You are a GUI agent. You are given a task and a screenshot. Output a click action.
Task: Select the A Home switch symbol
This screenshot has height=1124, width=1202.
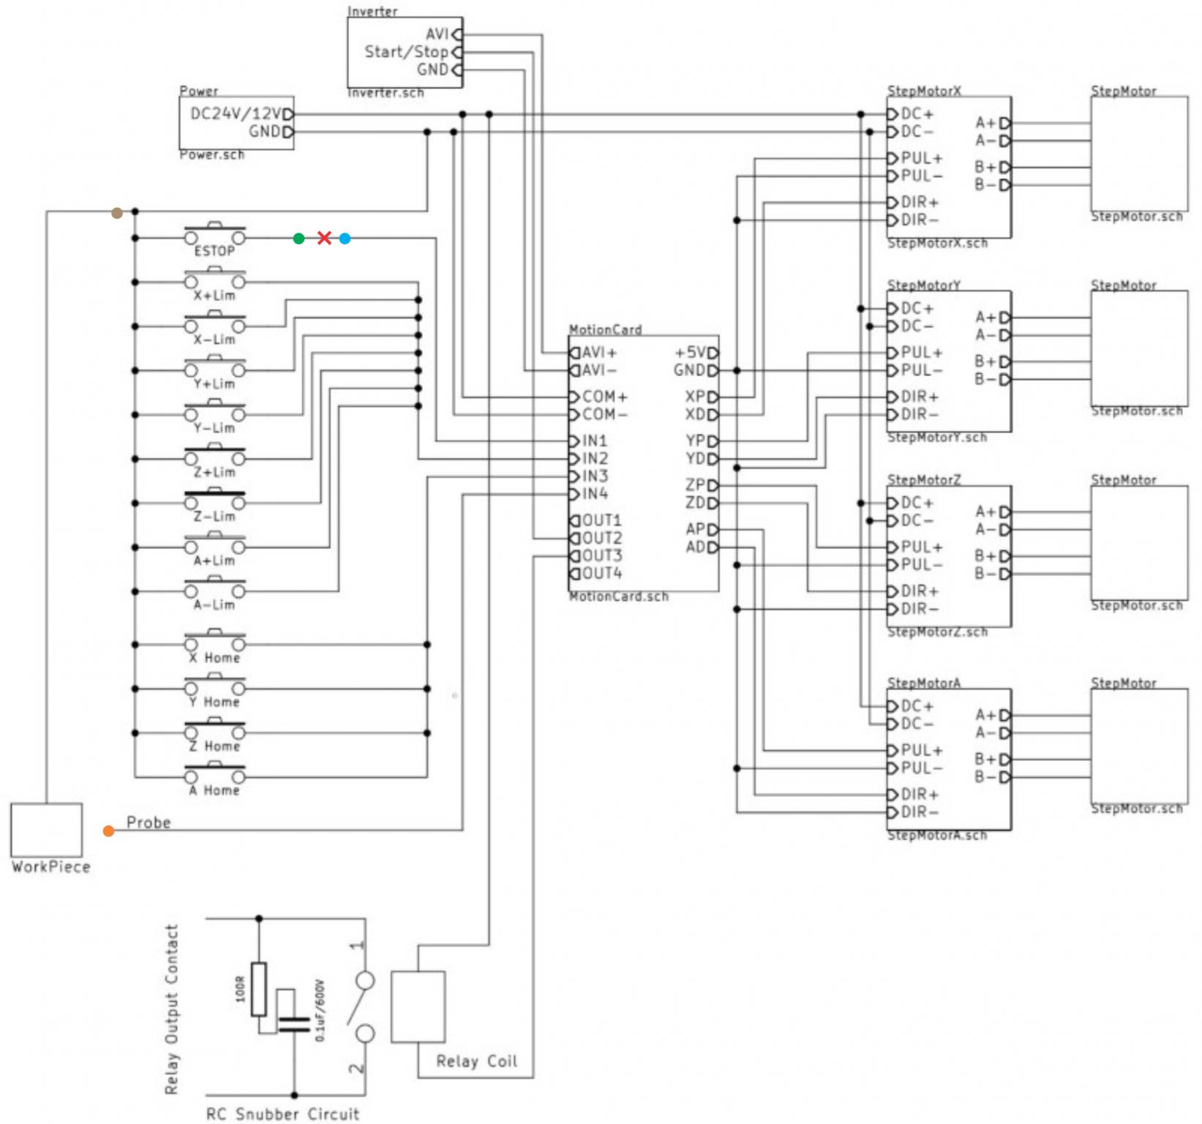(214, 775)
